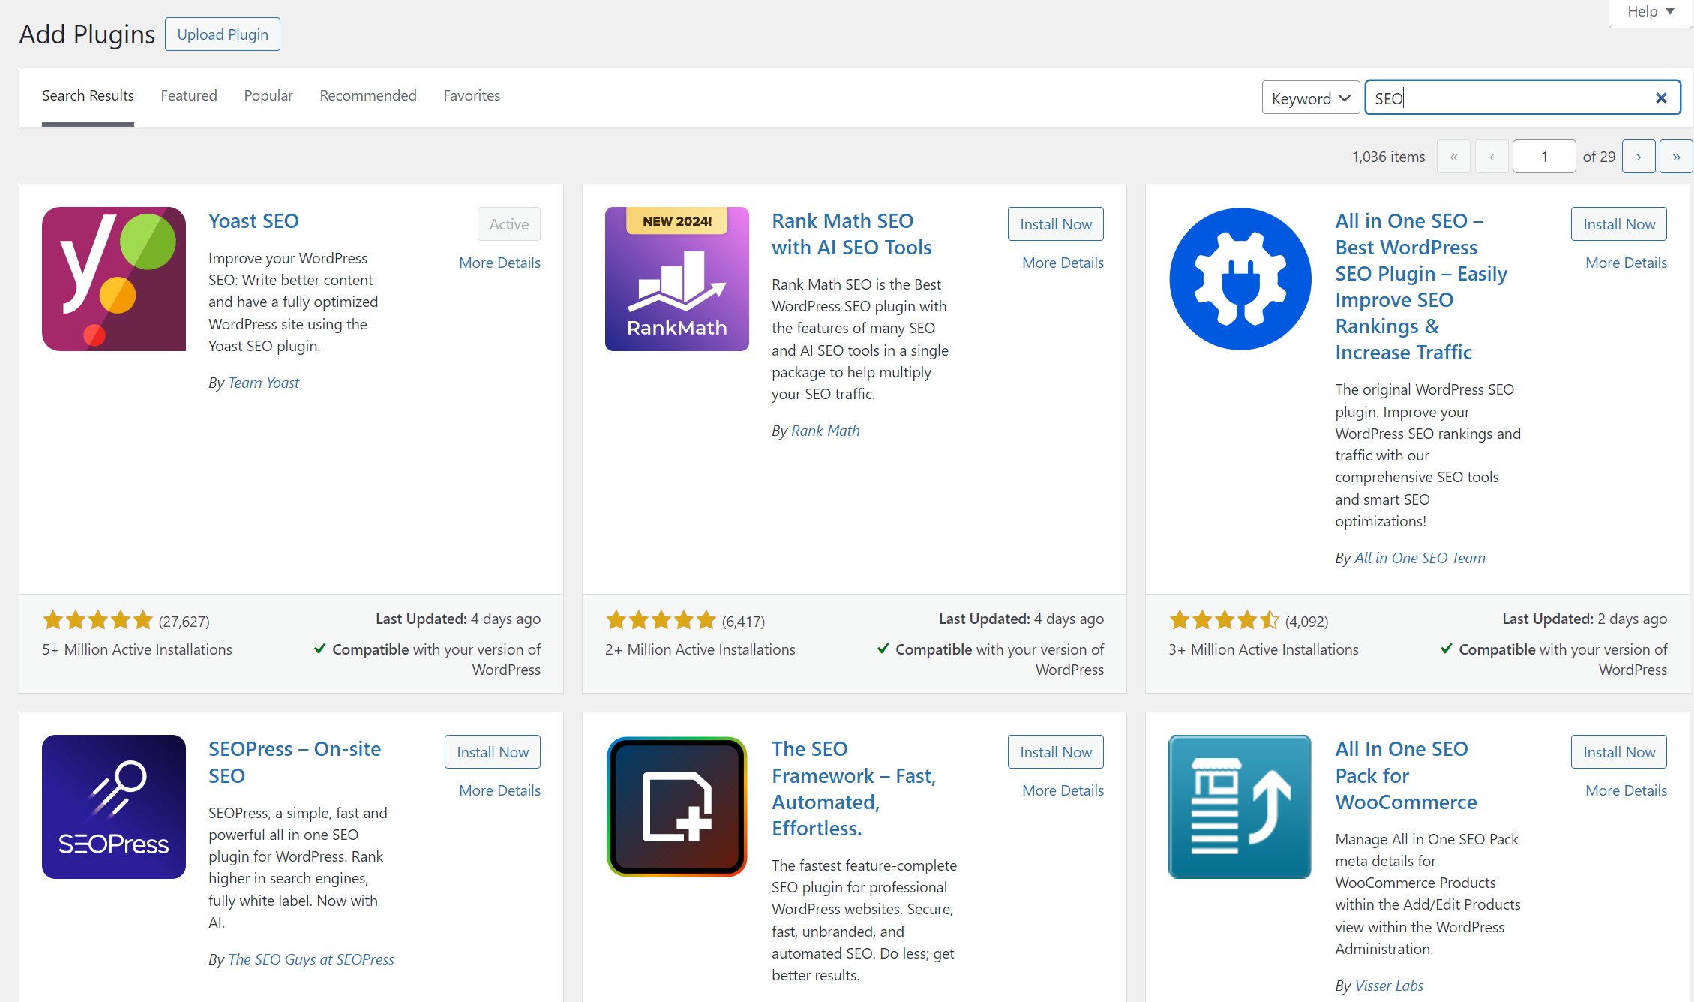
Task: Switch to the Featured tab
Action: click(189, 95)
